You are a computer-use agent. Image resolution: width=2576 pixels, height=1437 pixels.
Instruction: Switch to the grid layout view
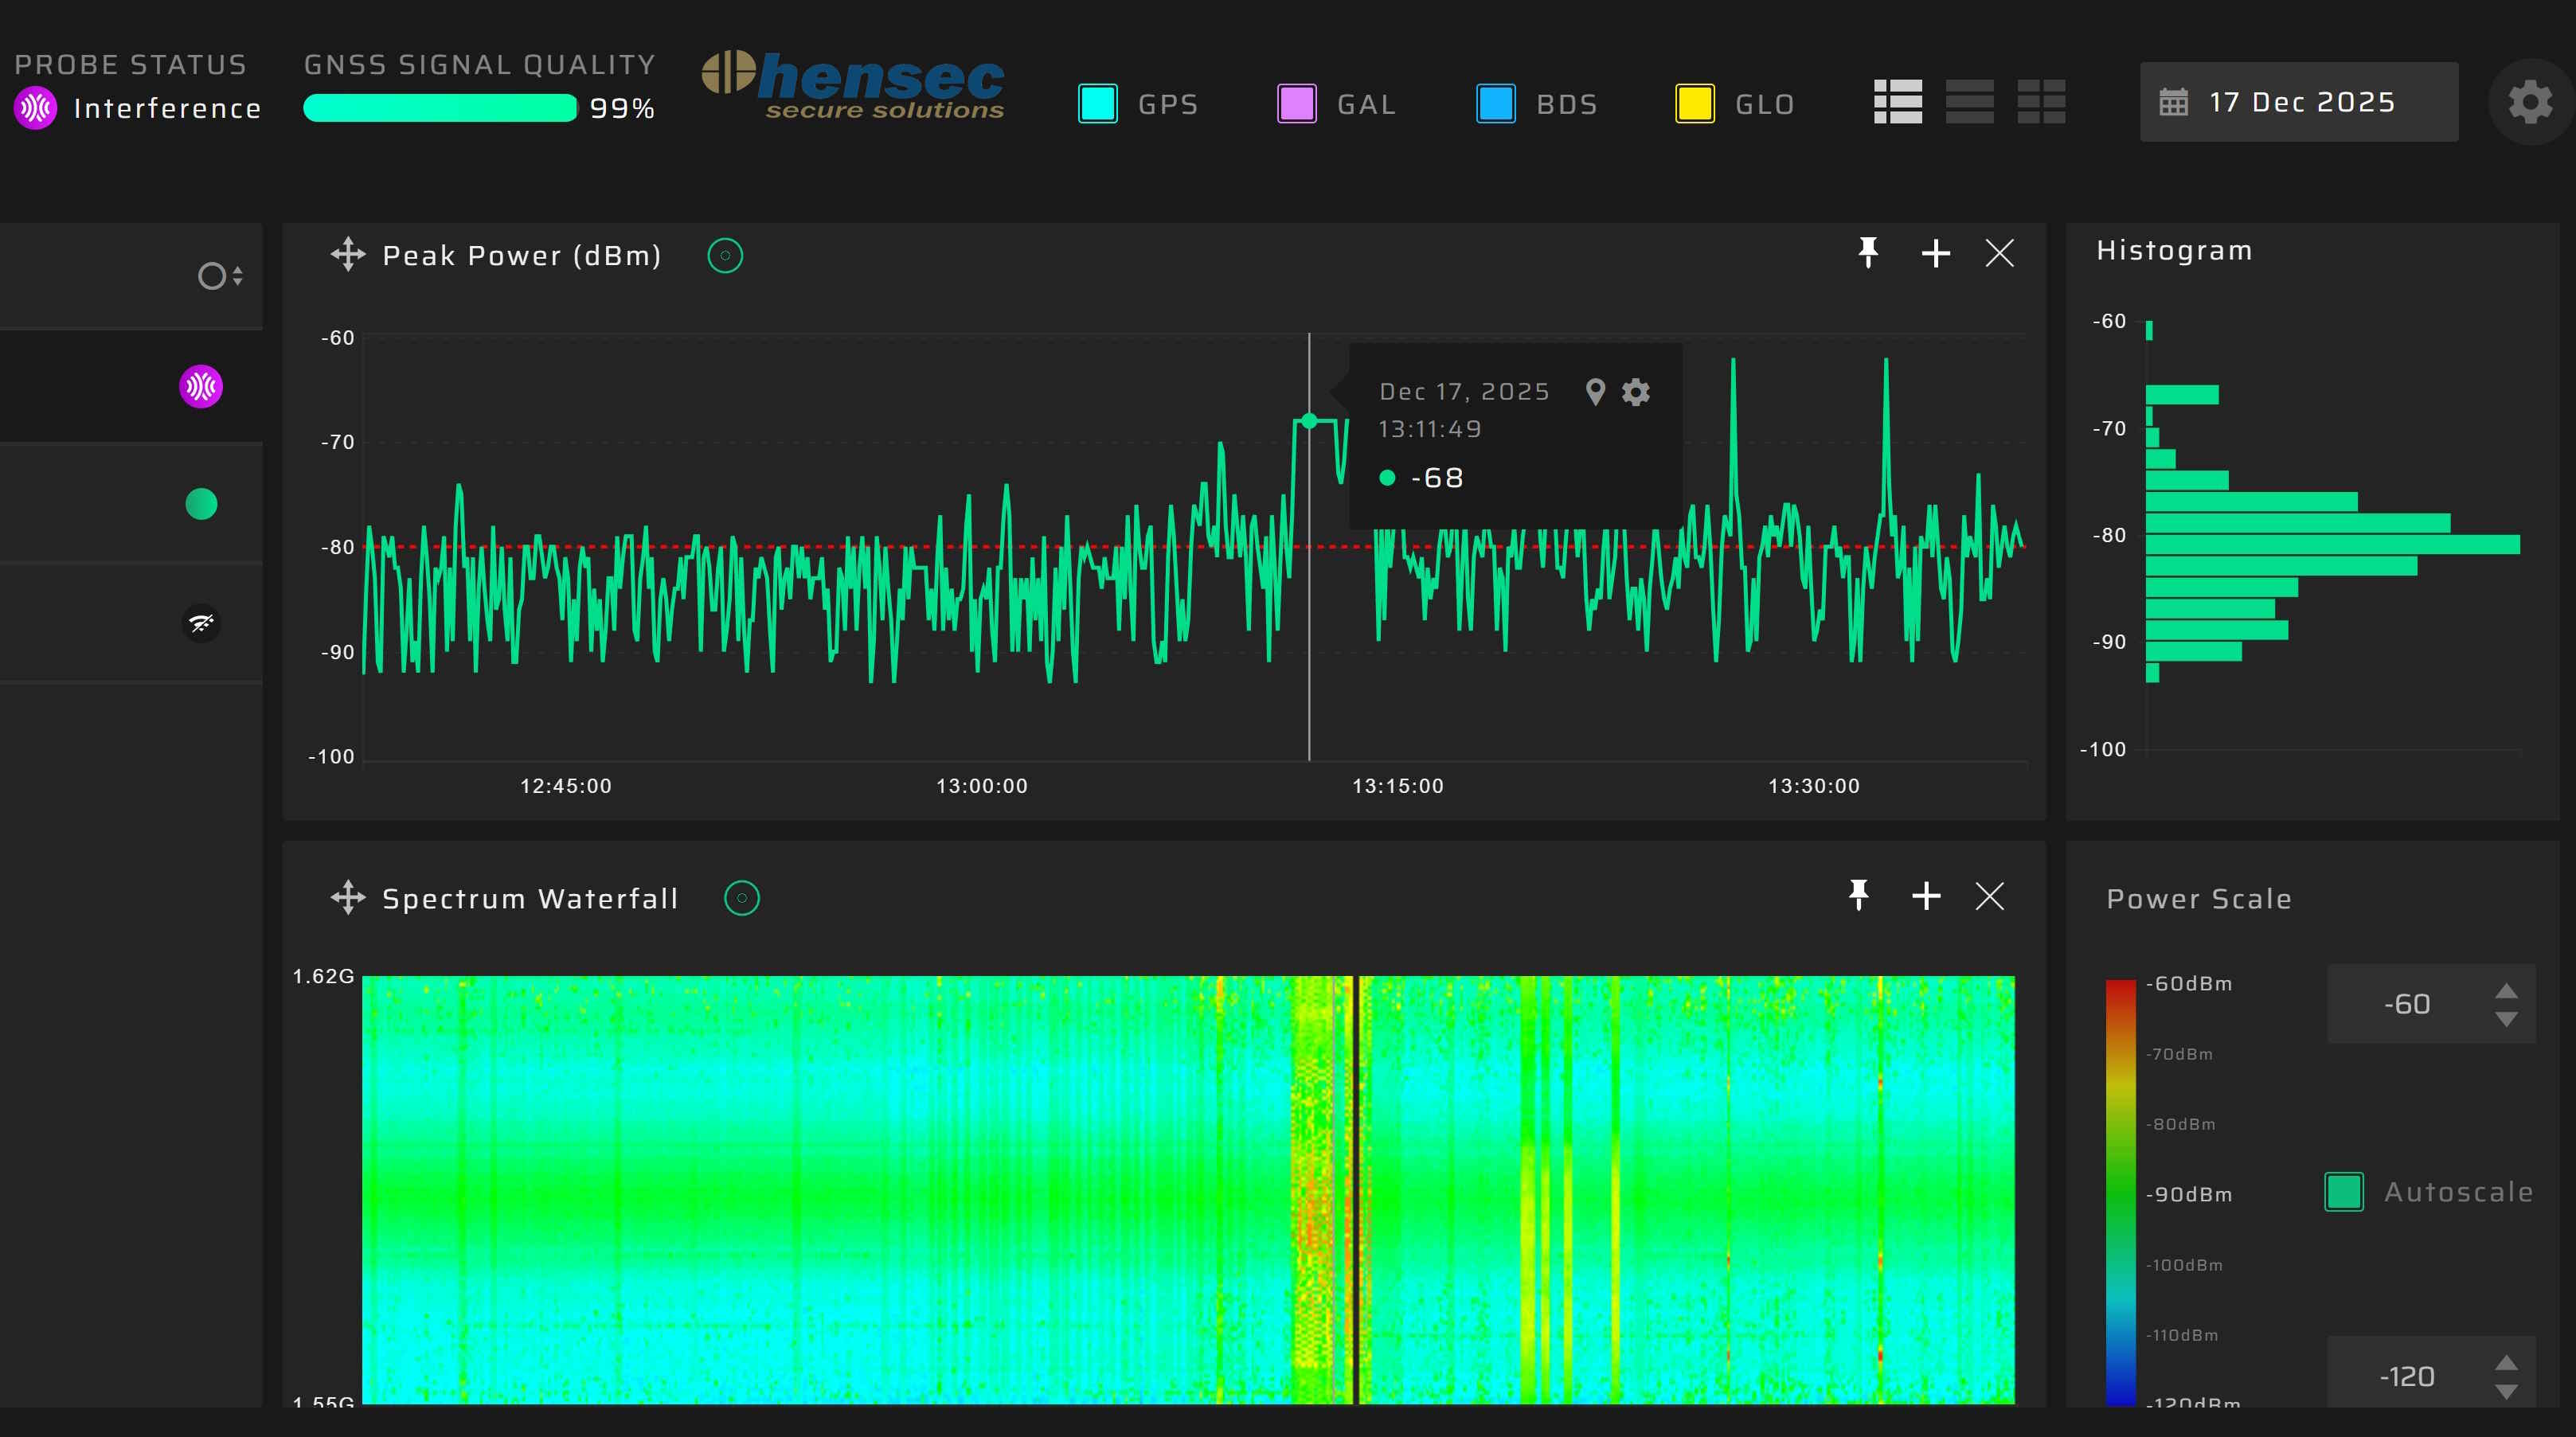2041,102
